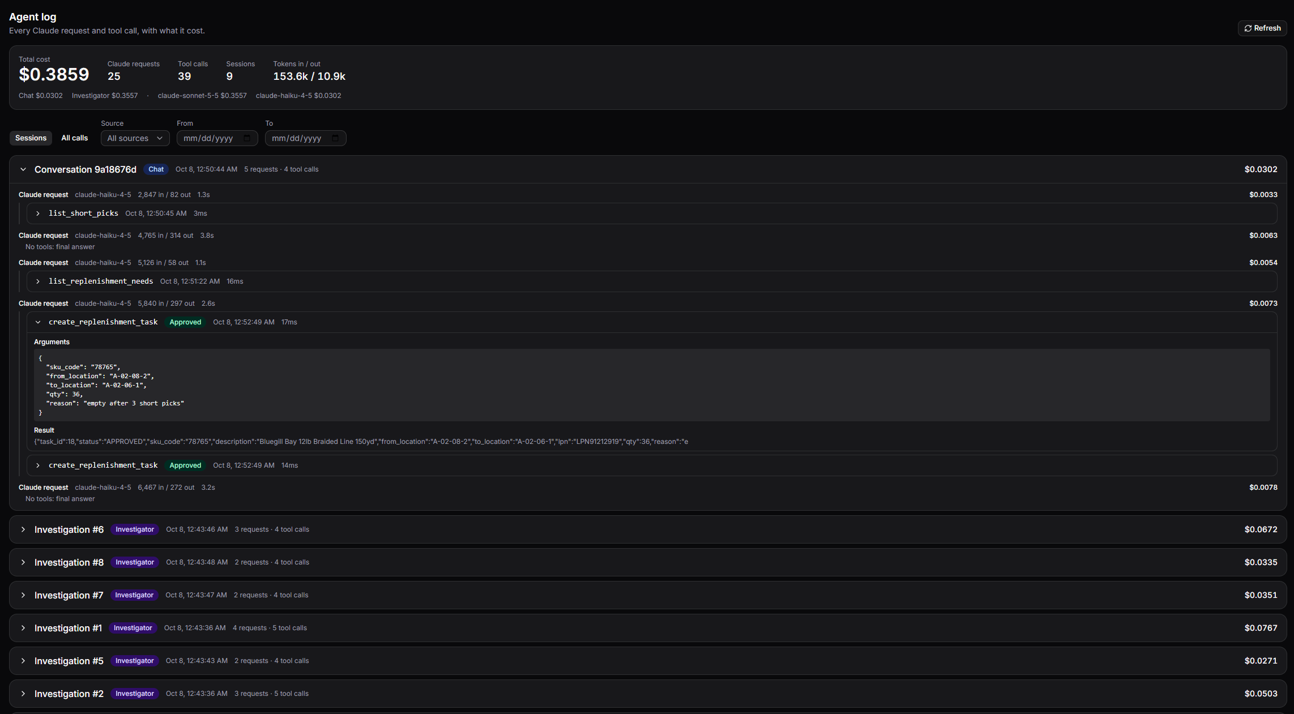Open the From date calendar picker icon
This screenshot has height=714, width=1294.
click(247, 138)
